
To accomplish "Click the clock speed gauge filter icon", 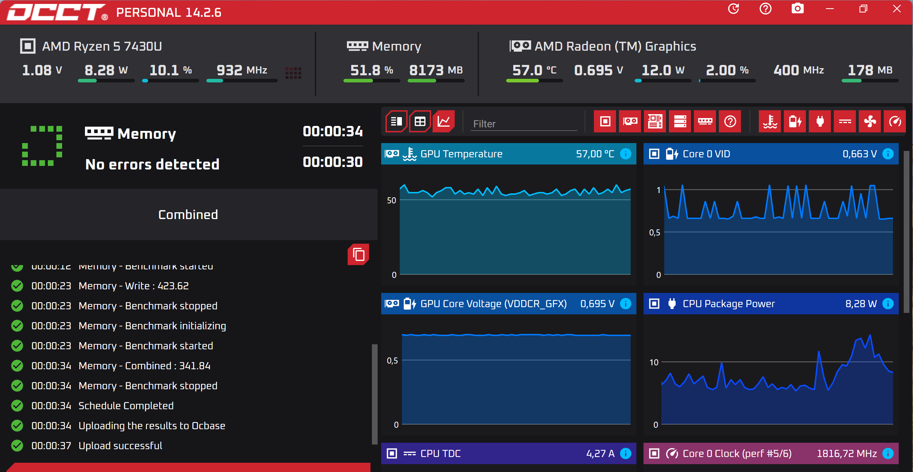I will click(x=894, y=122).
